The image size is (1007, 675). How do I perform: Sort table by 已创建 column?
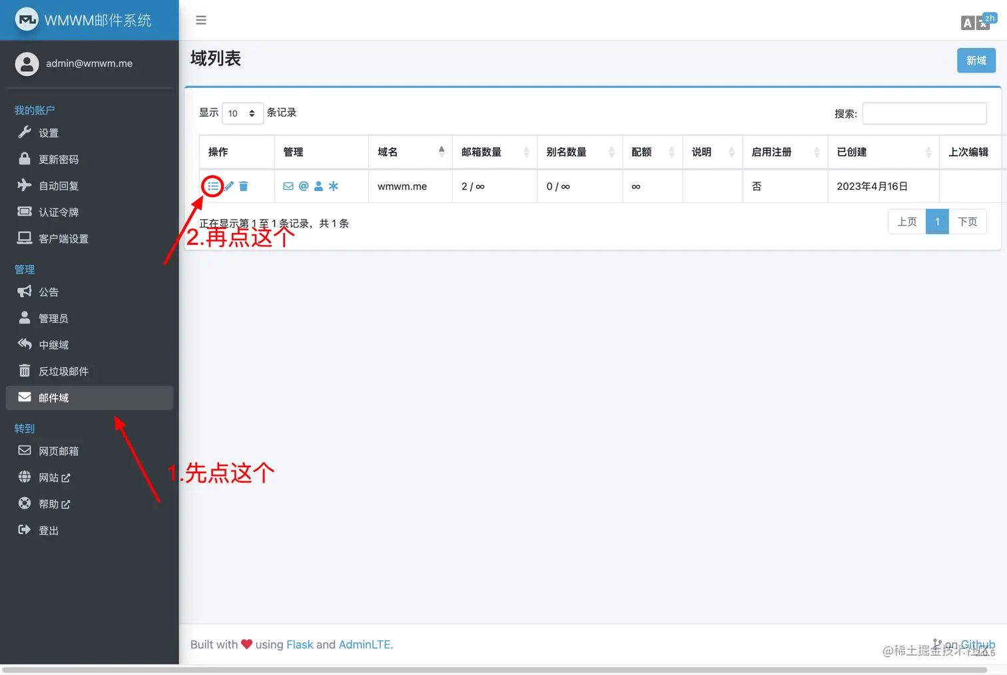click(x=883, y=152)
